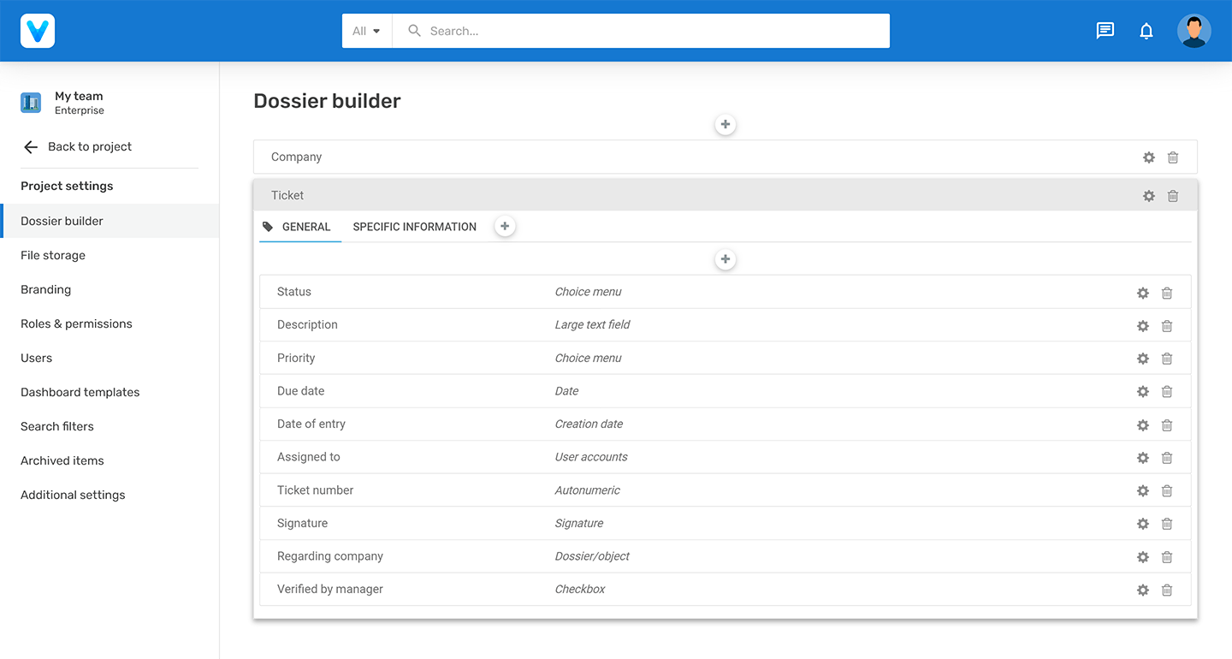Open the chat messages panel
This screenshot has height=659, width=1232.
[1105, 30]
